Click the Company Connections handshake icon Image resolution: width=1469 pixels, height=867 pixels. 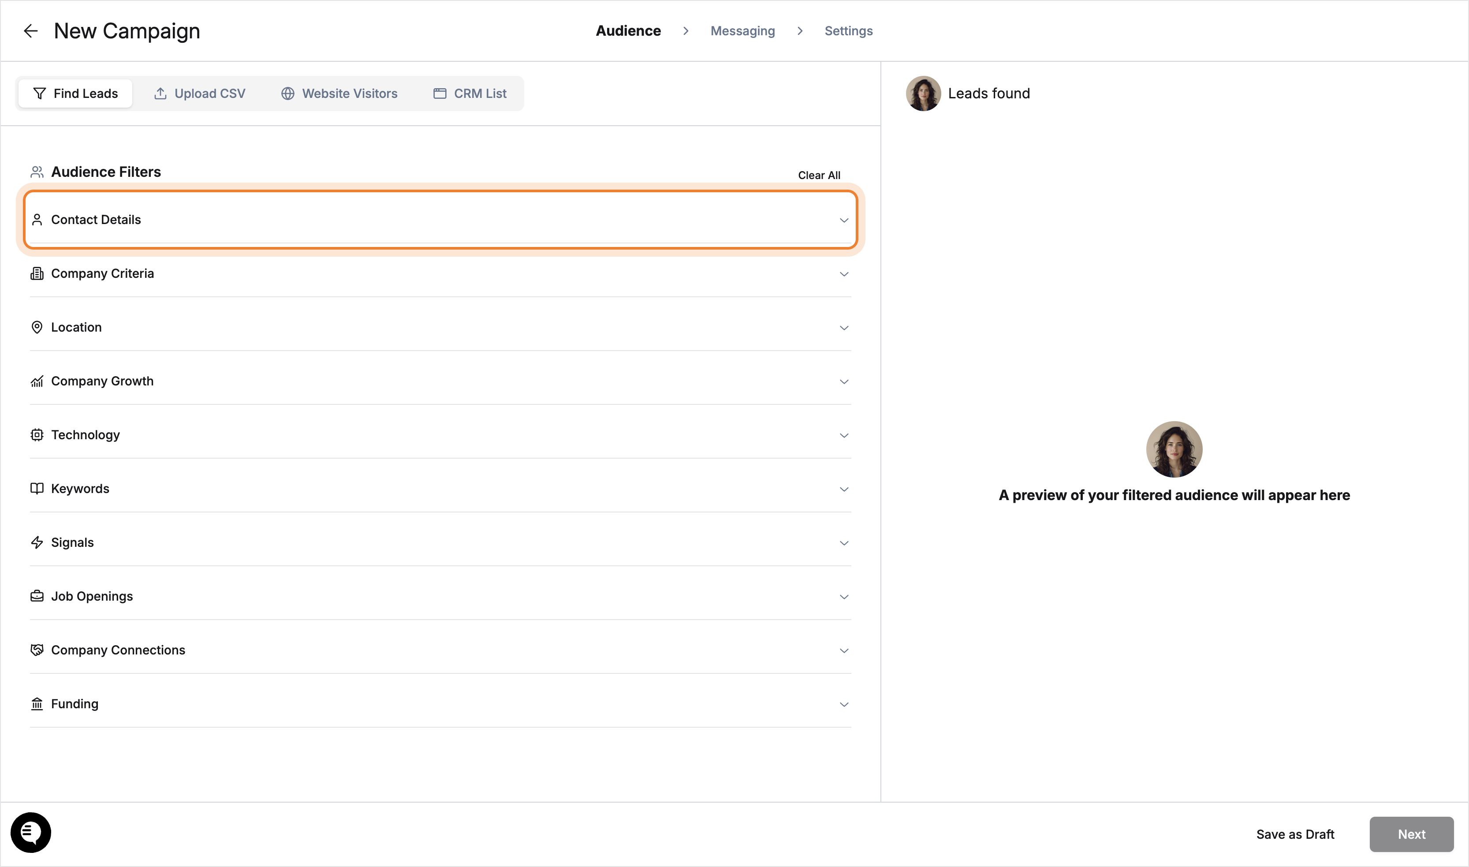(x=37, y=650)
